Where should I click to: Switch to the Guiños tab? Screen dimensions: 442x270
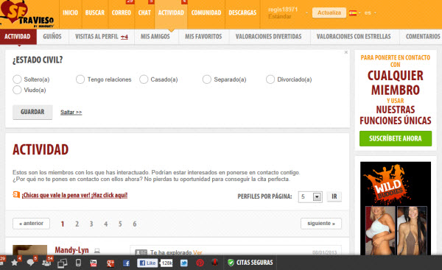click(x=52, y=37)
